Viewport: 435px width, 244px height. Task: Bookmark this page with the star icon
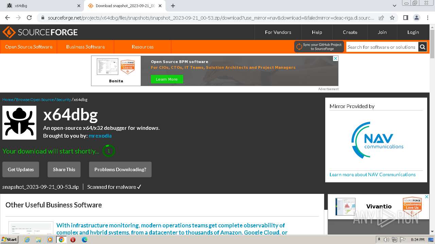pyautogui.click(x=392, y=18)
